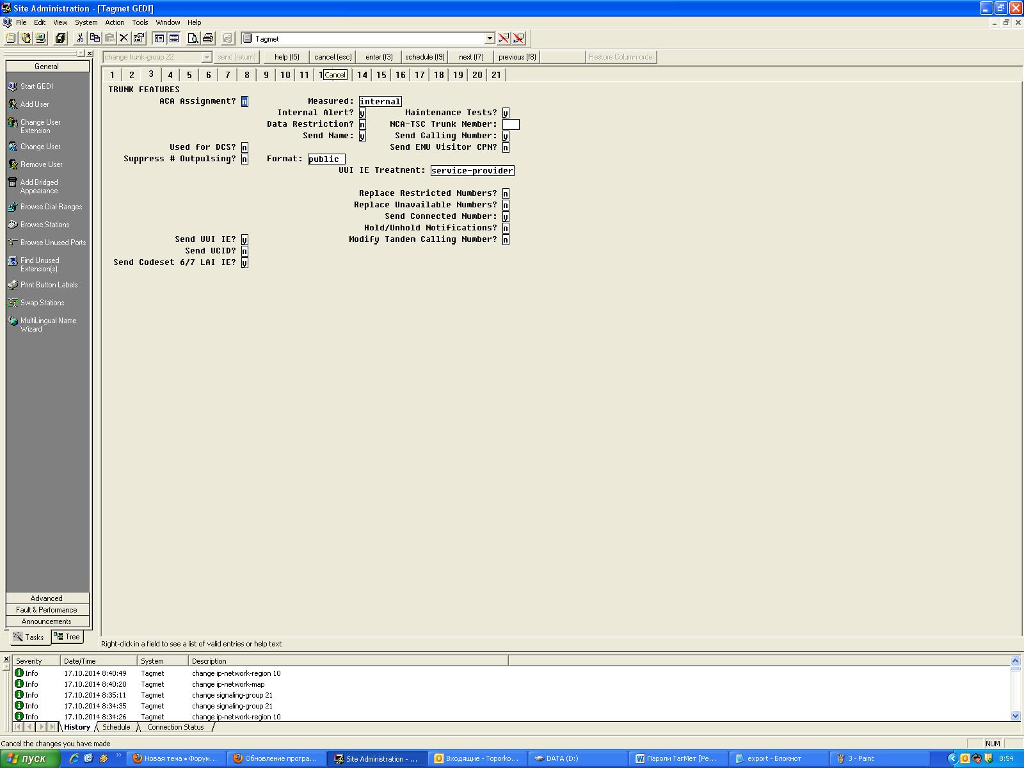The height and width of the screenshot is (768, 1024).
Task: Click the help (f5) button
Action: [287, 57]
